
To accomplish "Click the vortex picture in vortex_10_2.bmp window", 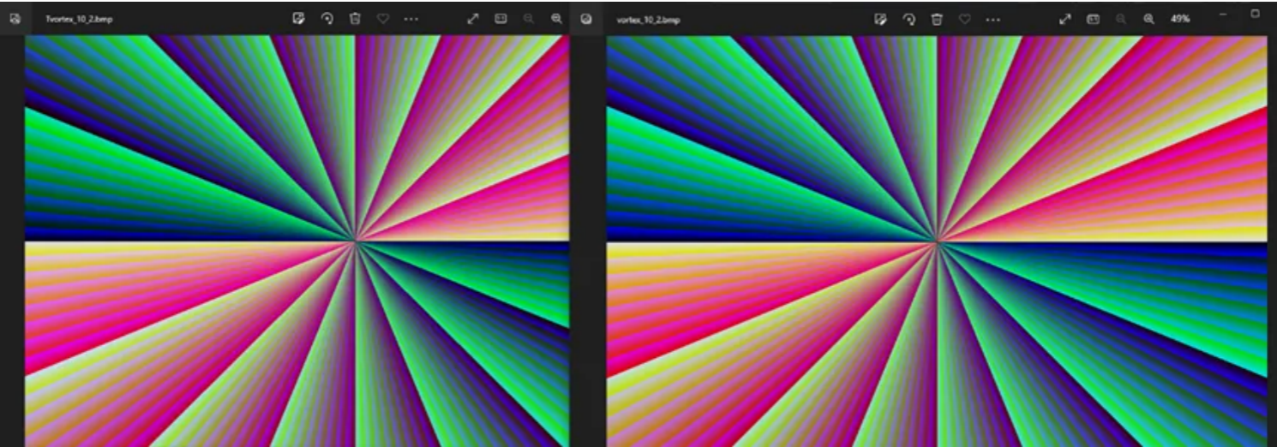I will tap(937, 241).
